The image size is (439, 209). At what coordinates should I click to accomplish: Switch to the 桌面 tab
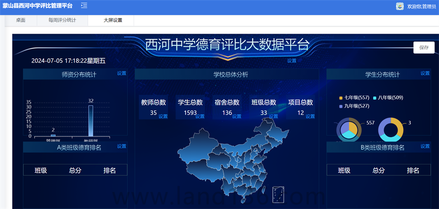20,20
